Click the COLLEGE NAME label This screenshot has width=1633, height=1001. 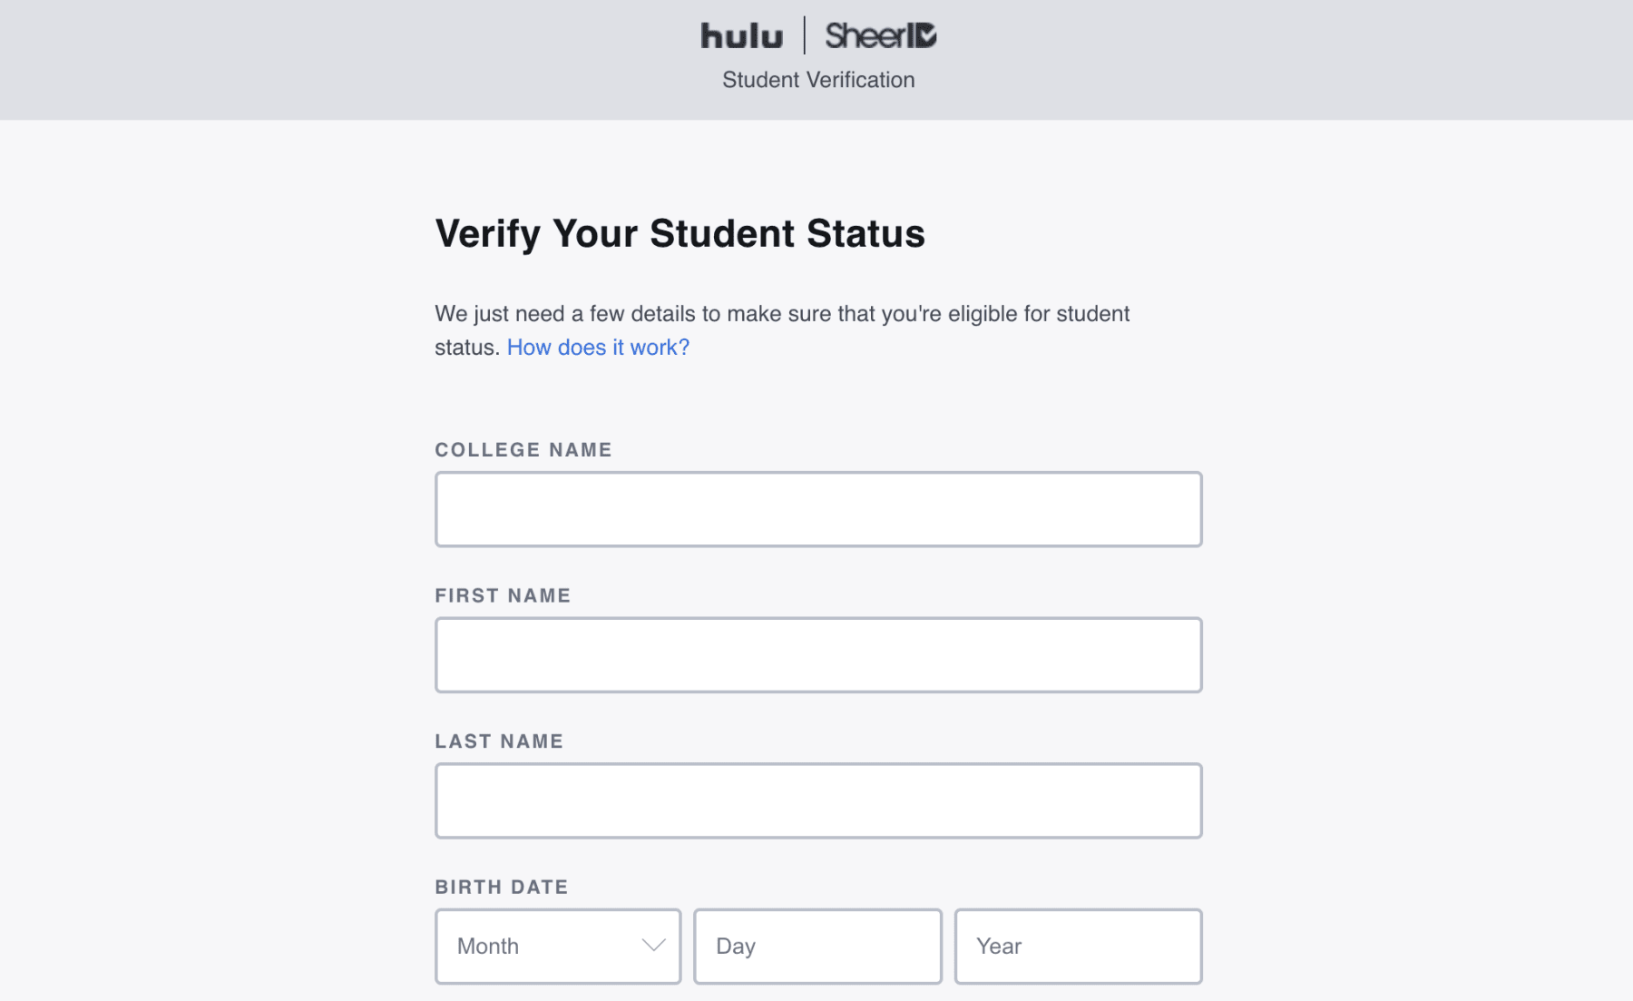coord(523,450)
